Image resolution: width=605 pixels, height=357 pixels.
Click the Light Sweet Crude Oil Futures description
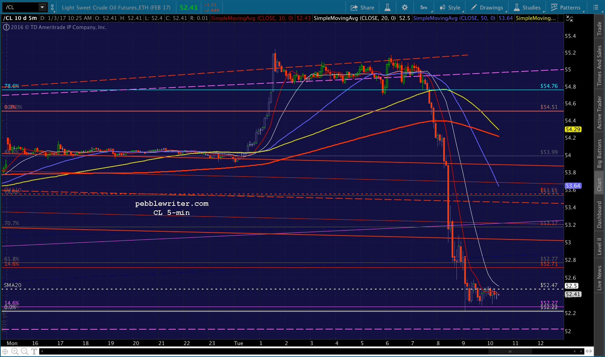[x=116, y=7]
